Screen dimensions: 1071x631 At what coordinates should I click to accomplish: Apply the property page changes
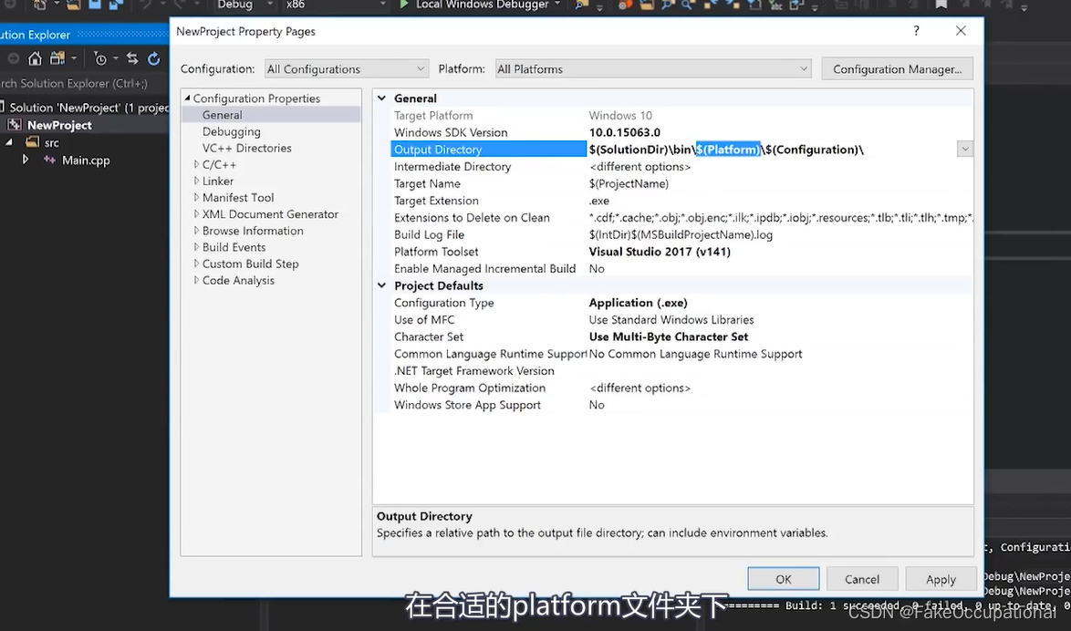click(941, 579)
